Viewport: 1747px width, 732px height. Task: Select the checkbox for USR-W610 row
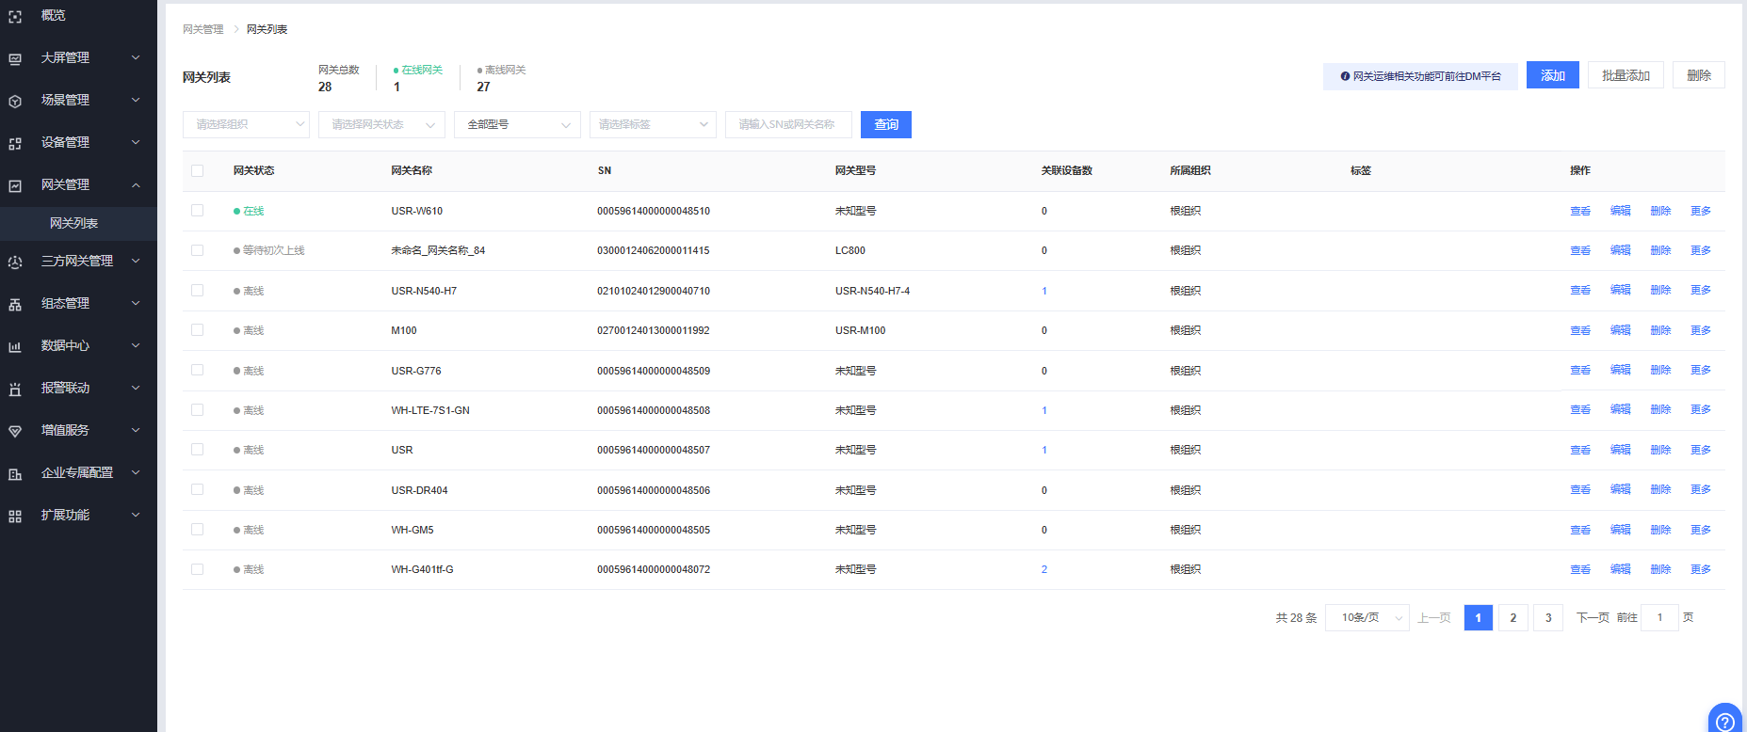click(197, 211)
